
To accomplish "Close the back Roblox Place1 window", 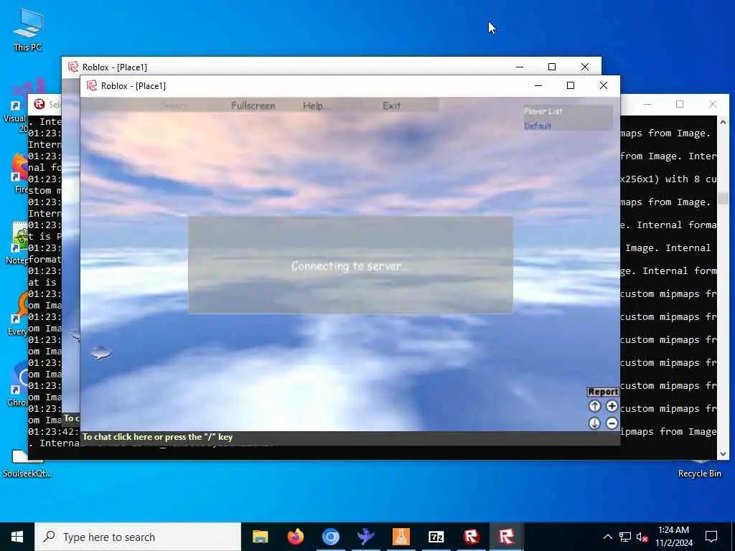I will tap(584, 67).
